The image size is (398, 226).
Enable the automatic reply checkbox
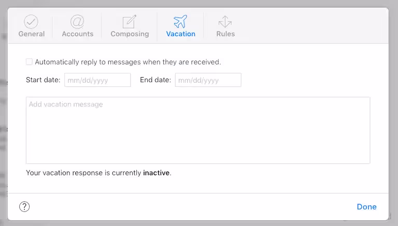click(x=29, y=62)
